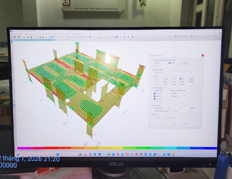This screenshot has height=179, width=232.
Task: Open the load combination name dropdown
Action: 165,66
